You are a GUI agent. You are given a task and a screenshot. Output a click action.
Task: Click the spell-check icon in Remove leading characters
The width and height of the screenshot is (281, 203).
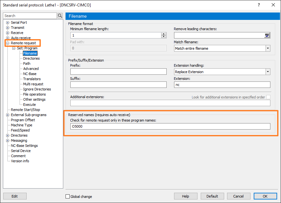267,35
